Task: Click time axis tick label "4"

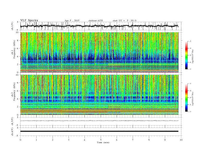Action: 84,140
